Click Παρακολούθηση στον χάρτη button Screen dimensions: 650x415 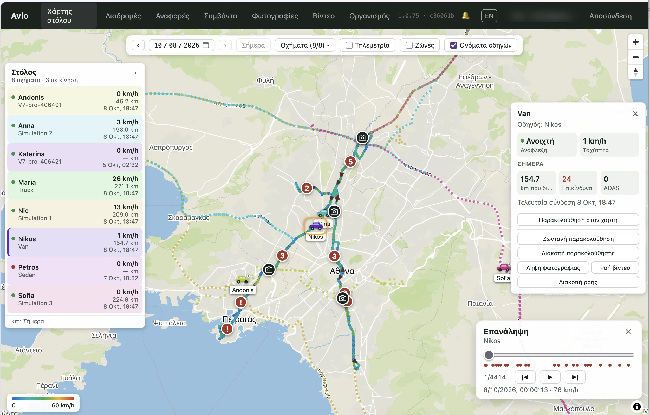click(578, 220)
